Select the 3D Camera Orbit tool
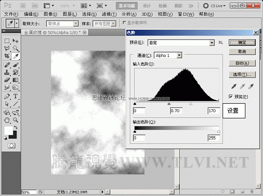Viewport: 263px width, 196px height. tap(15, 113)
